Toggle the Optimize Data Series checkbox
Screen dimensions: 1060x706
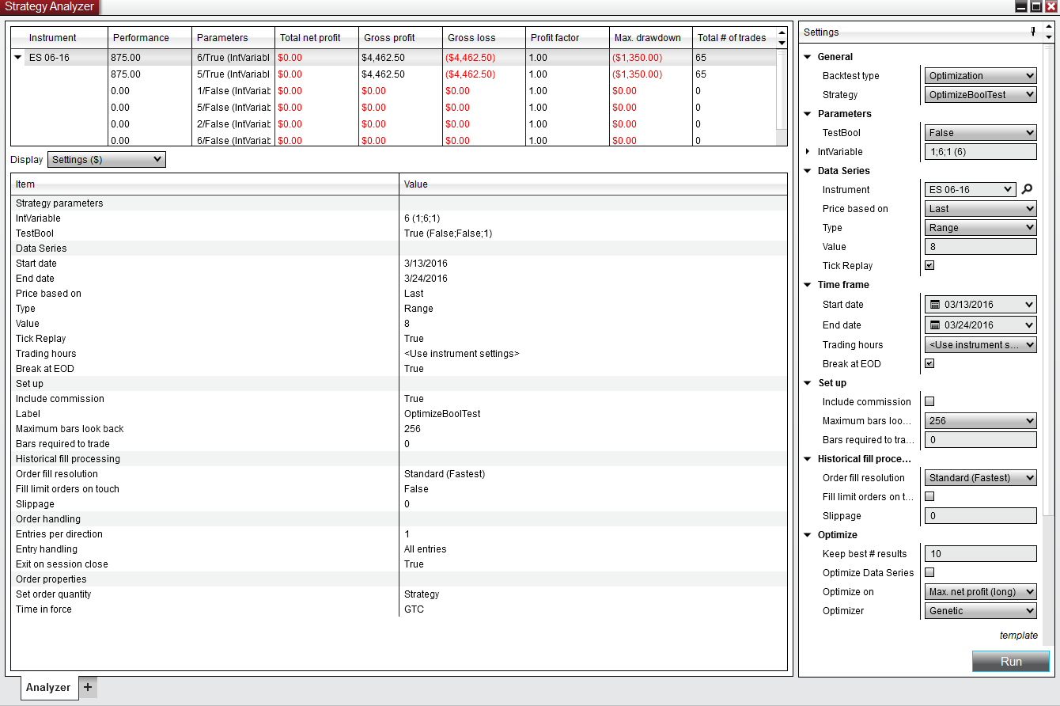(x=929, y=572)
